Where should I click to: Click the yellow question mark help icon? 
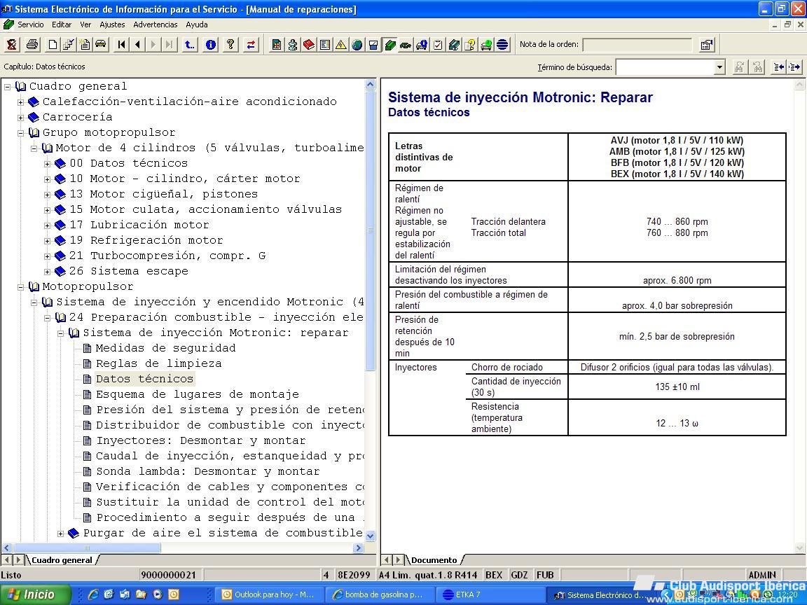(230, 45)
